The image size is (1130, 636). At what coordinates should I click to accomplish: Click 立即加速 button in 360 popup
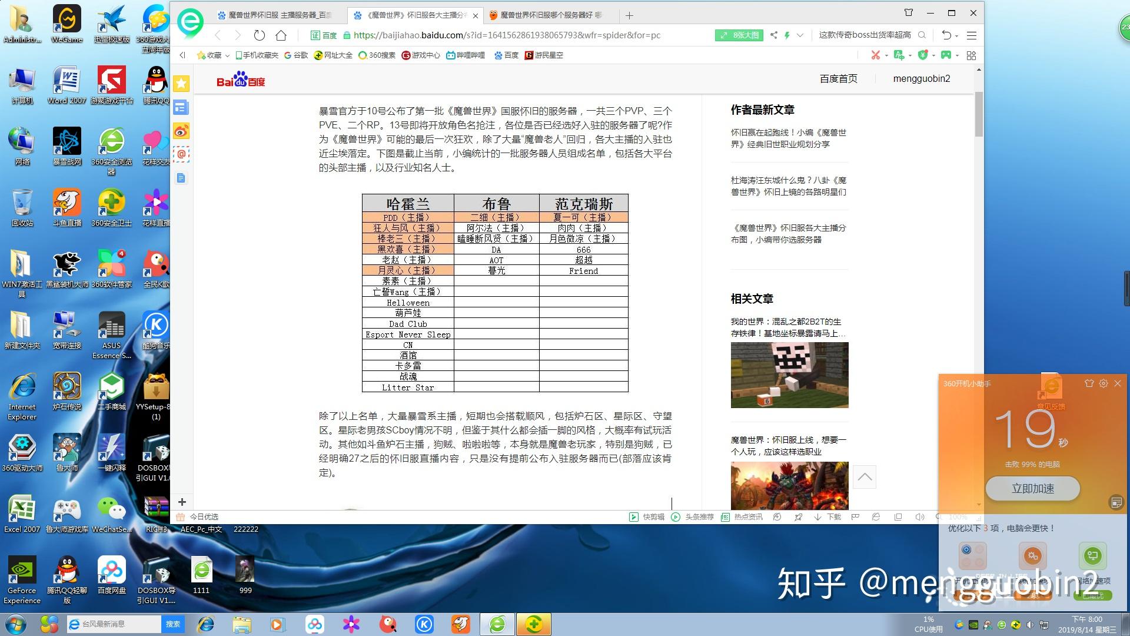pyautogui.click(x=1032, y=488)
